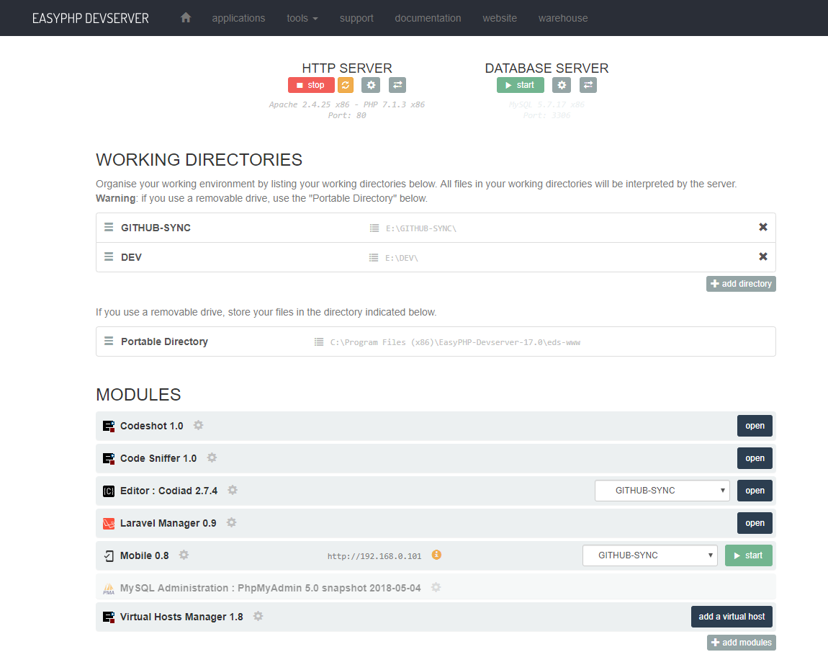Open the support page
The height and width of the screenshot is (670, 828).
[x=356, y=18]
